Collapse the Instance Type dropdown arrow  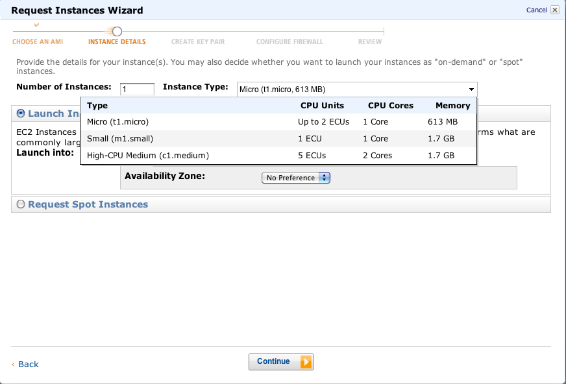tap(471, 90)
